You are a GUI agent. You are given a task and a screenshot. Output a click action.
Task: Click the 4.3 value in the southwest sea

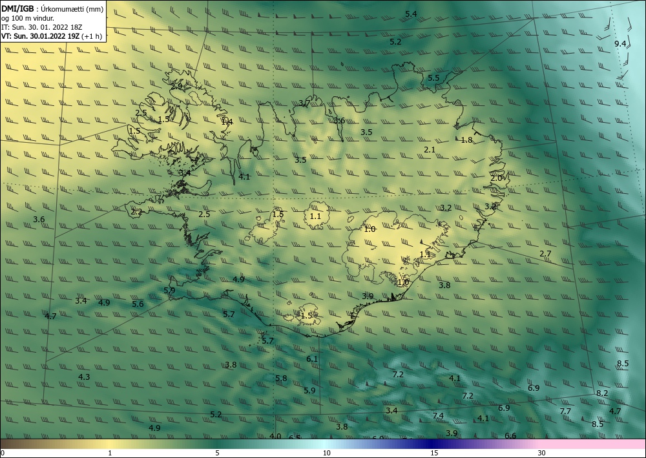coord(84,377)
